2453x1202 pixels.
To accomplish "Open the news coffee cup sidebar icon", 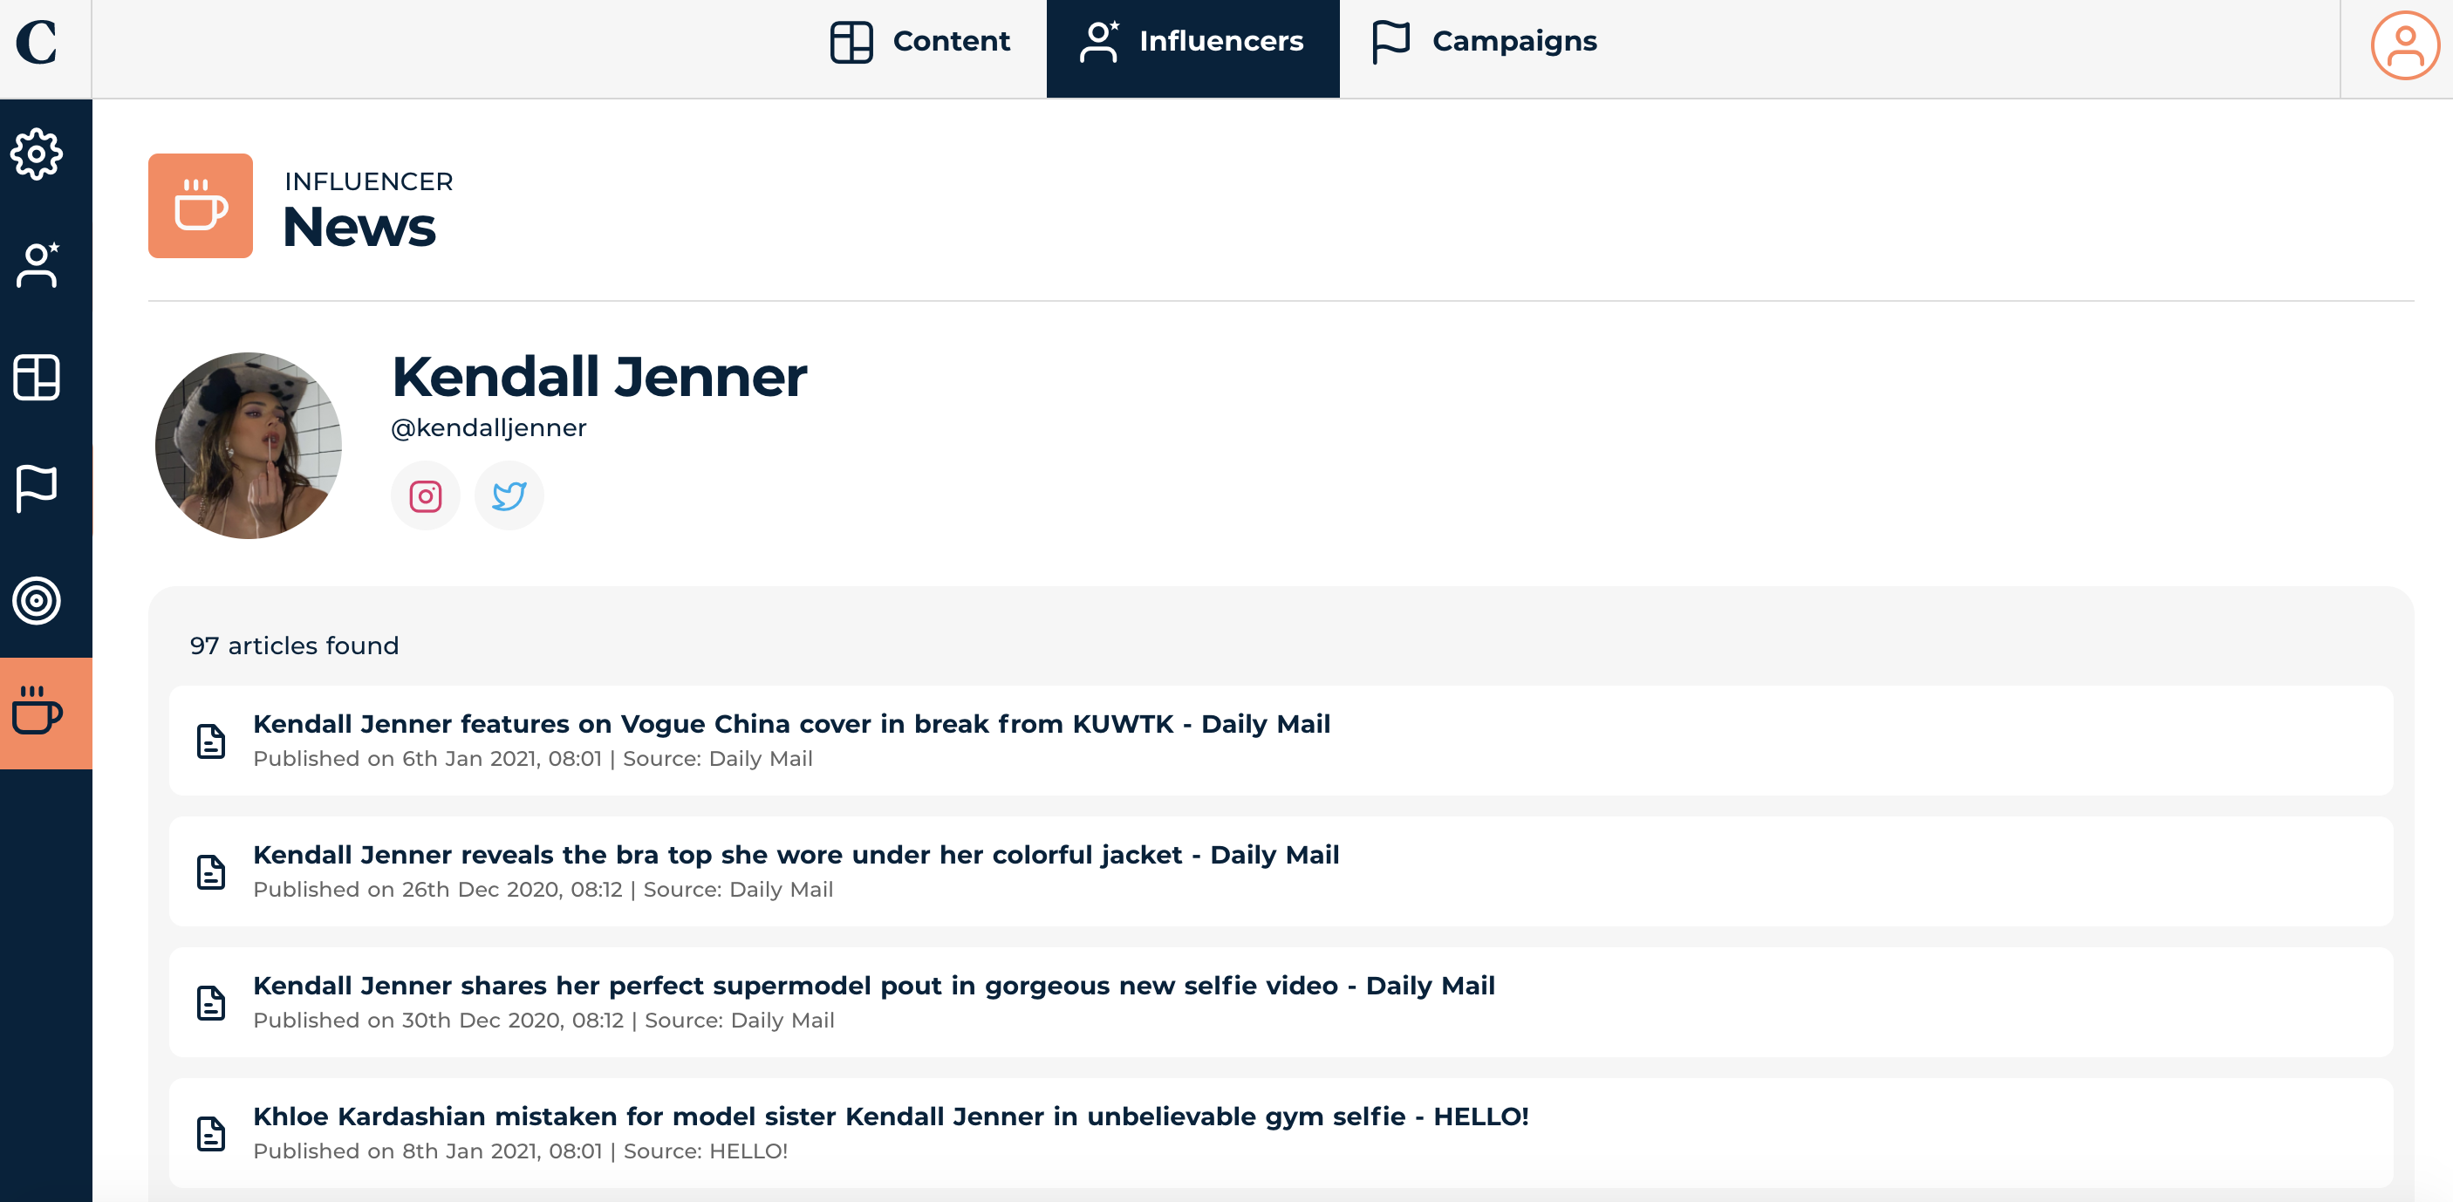I will click(38, 713).
